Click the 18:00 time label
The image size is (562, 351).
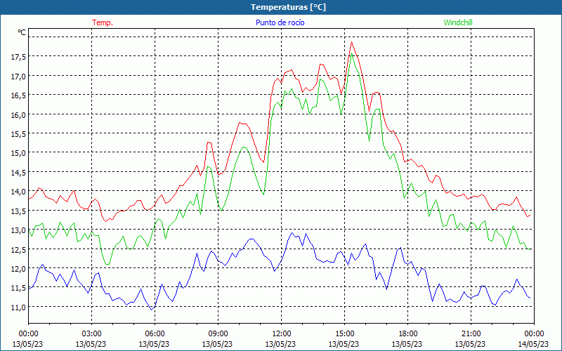pyautogui.click(x=407, y=334)
